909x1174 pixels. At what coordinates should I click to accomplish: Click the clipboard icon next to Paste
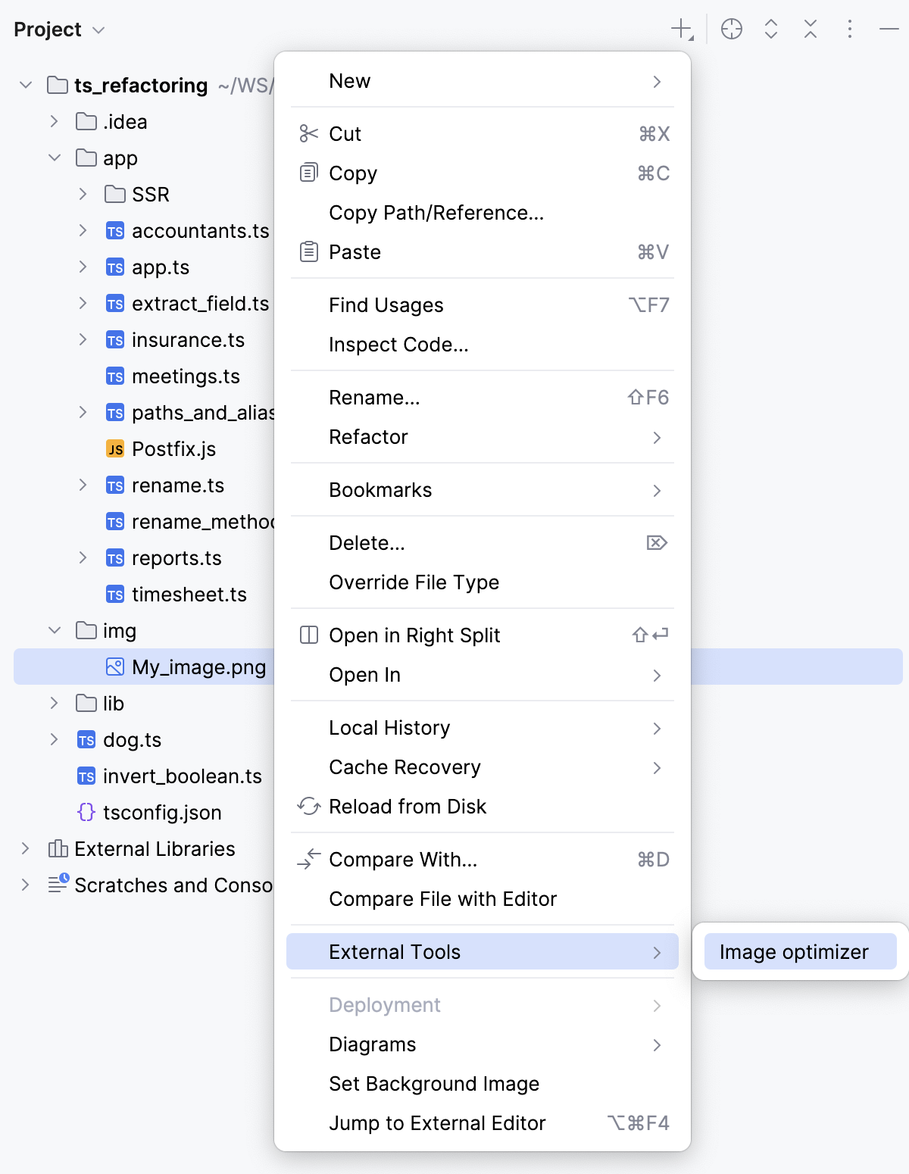308,251
